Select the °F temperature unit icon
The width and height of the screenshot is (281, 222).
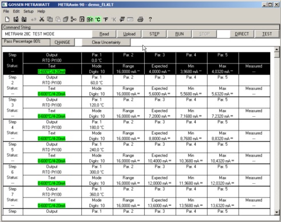[x=106, y=19]
